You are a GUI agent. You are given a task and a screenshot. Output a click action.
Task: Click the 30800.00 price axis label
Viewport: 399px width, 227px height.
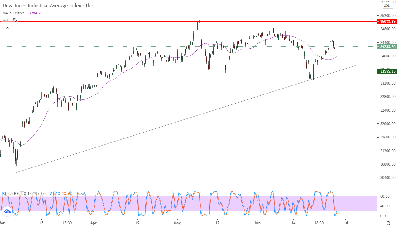(x=387, y=164)
